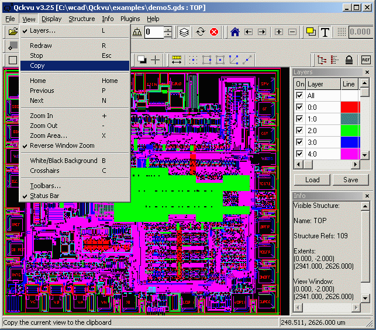
Task: Click the crosshairs plus icon
Action: tap(156, 60)
